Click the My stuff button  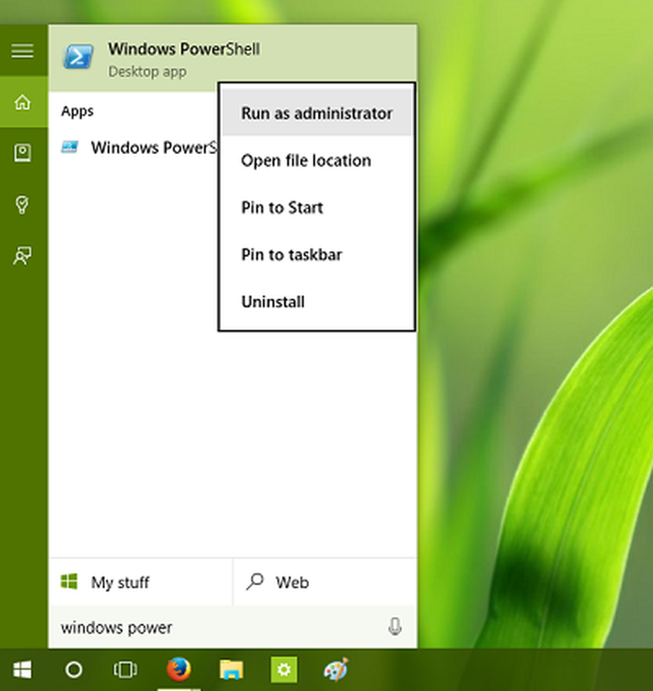pyautogui.click(x=140, y=582)
